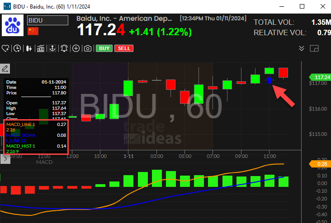Click the 117.24 price label on axis
The width and height of the screenshot is (331, 223).
click(320, 77)
